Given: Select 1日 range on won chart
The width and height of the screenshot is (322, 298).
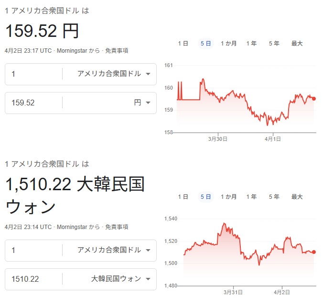Looking at the screenshot, I should click(x=183, y=196).
